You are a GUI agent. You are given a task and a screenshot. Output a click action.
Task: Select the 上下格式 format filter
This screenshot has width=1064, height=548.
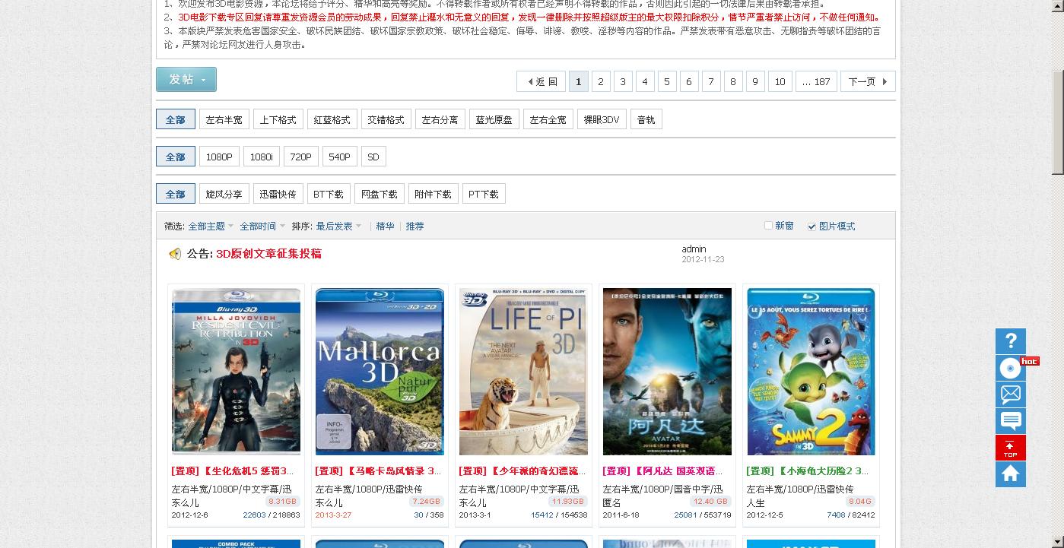[278, 119]
